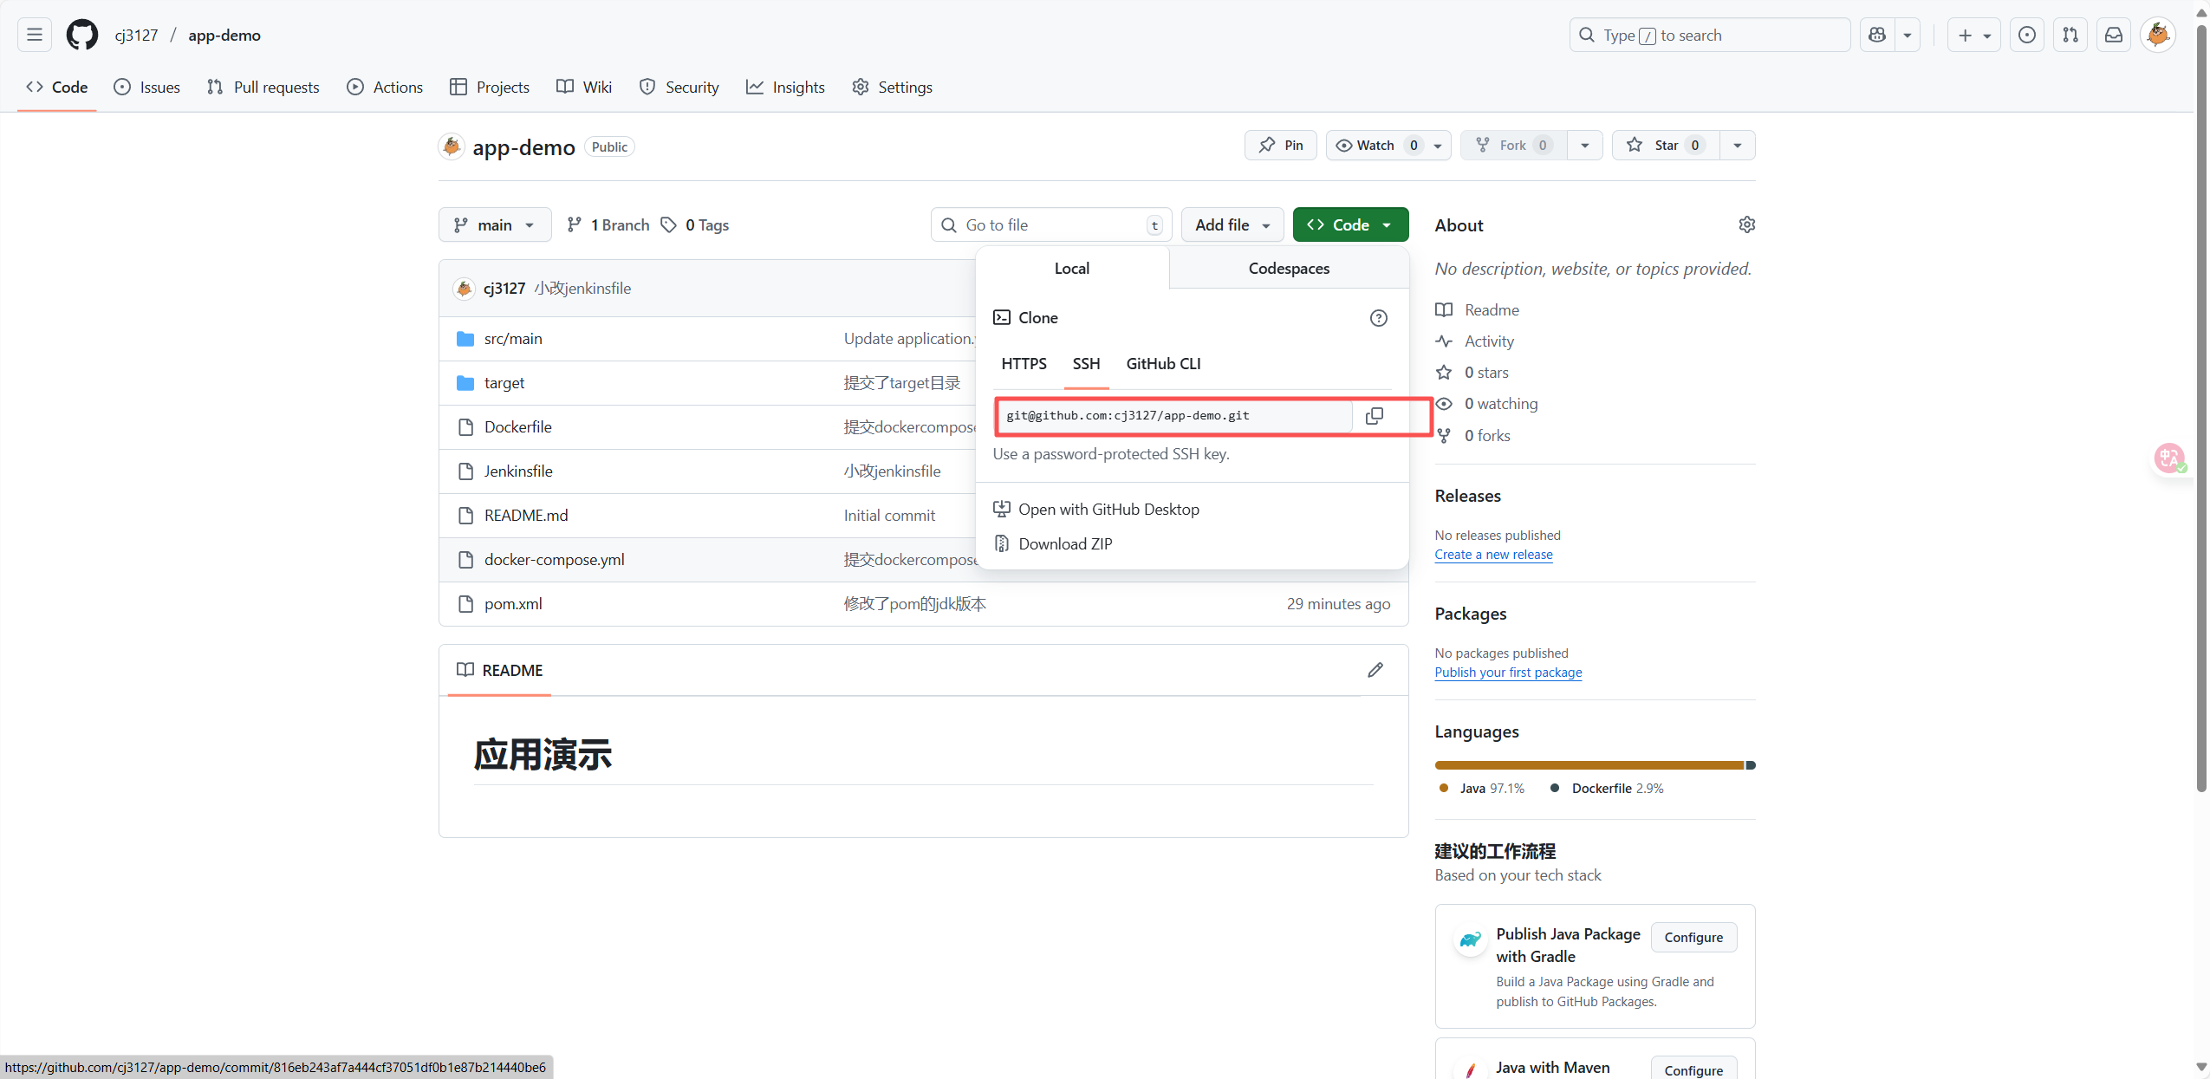
Task: Expand the Add file dropdown
Action: pyautogui.click(x=1232, y=225)
